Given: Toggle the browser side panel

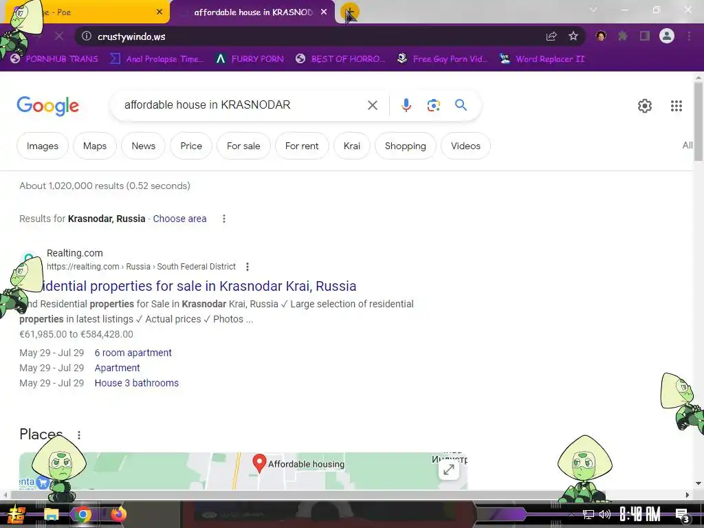Looking at the screenshot, I should coord(645,36).
